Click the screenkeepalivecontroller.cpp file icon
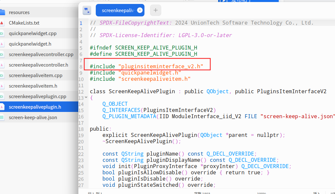Viewport: 335px width, 194px height. (2, 54)
